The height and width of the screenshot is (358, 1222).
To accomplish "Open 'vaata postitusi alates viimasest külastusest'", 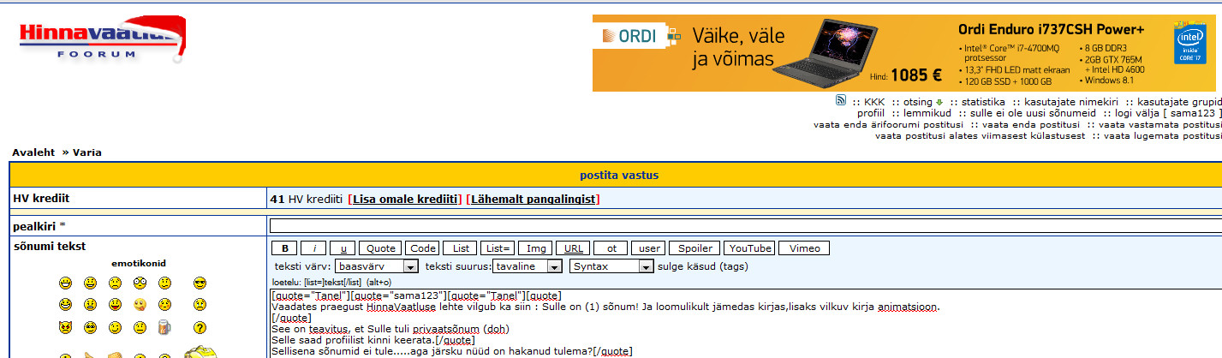I will 980,135.
